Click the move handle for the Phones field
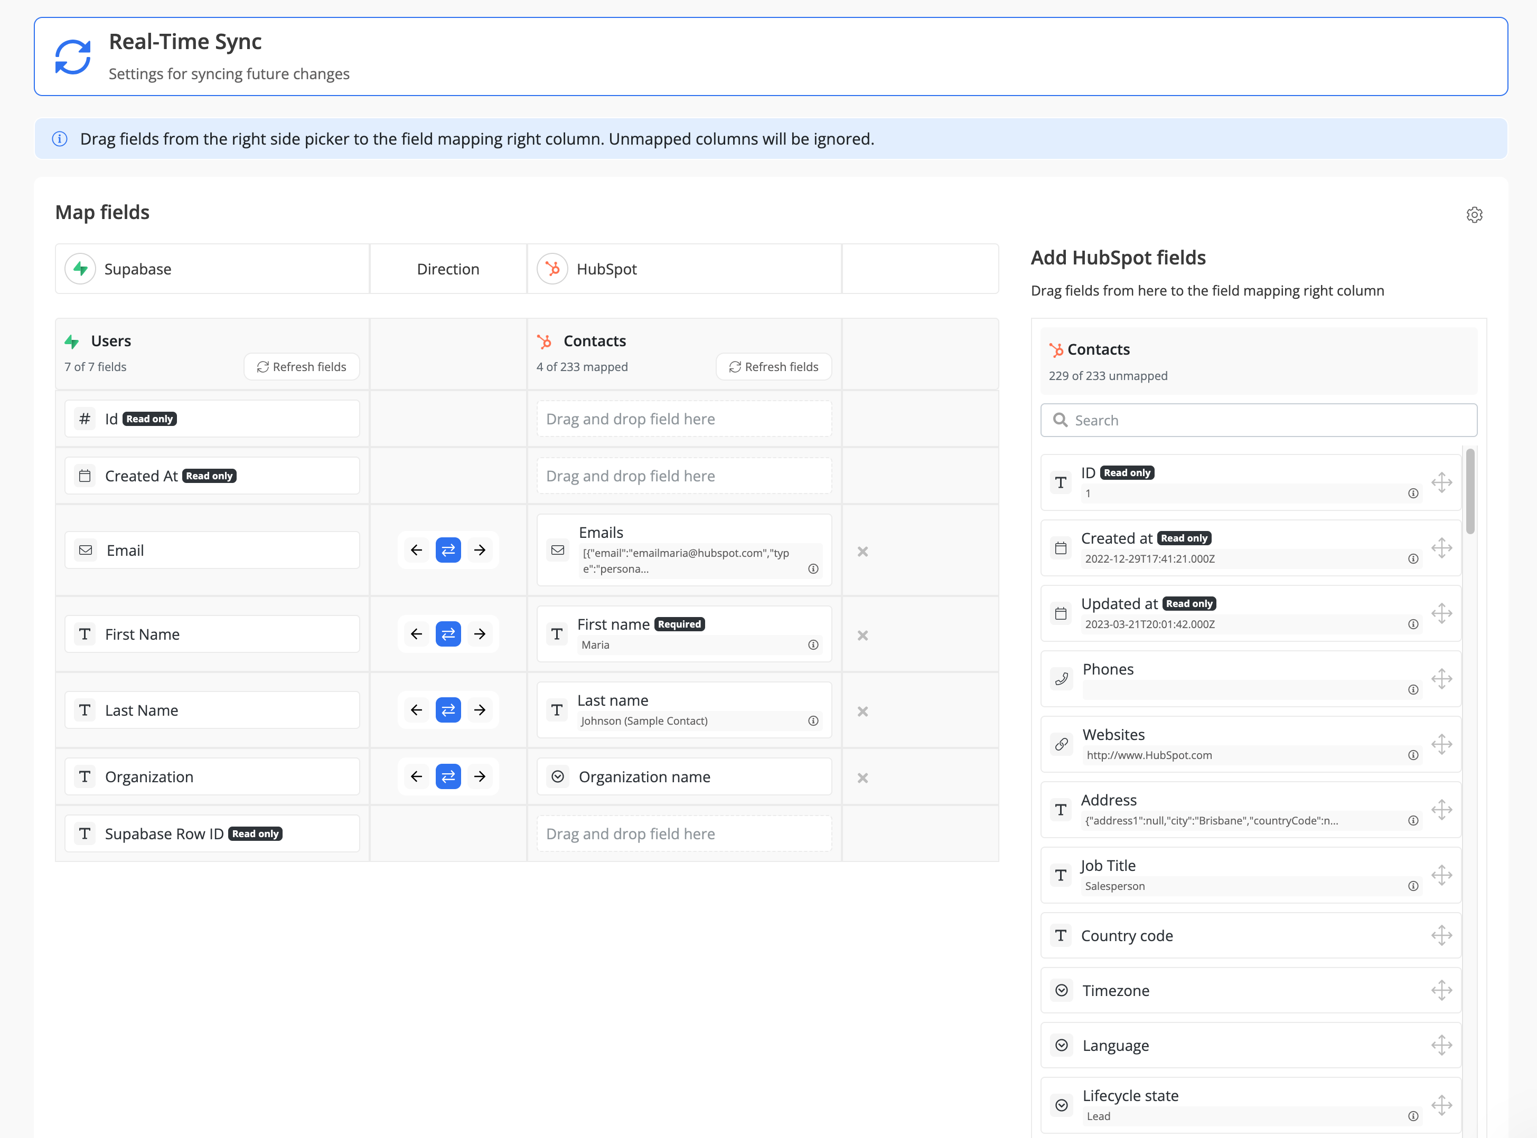Image resolution: width=1537 pixels, height=1138 pixels. (x=1441, y=679)
